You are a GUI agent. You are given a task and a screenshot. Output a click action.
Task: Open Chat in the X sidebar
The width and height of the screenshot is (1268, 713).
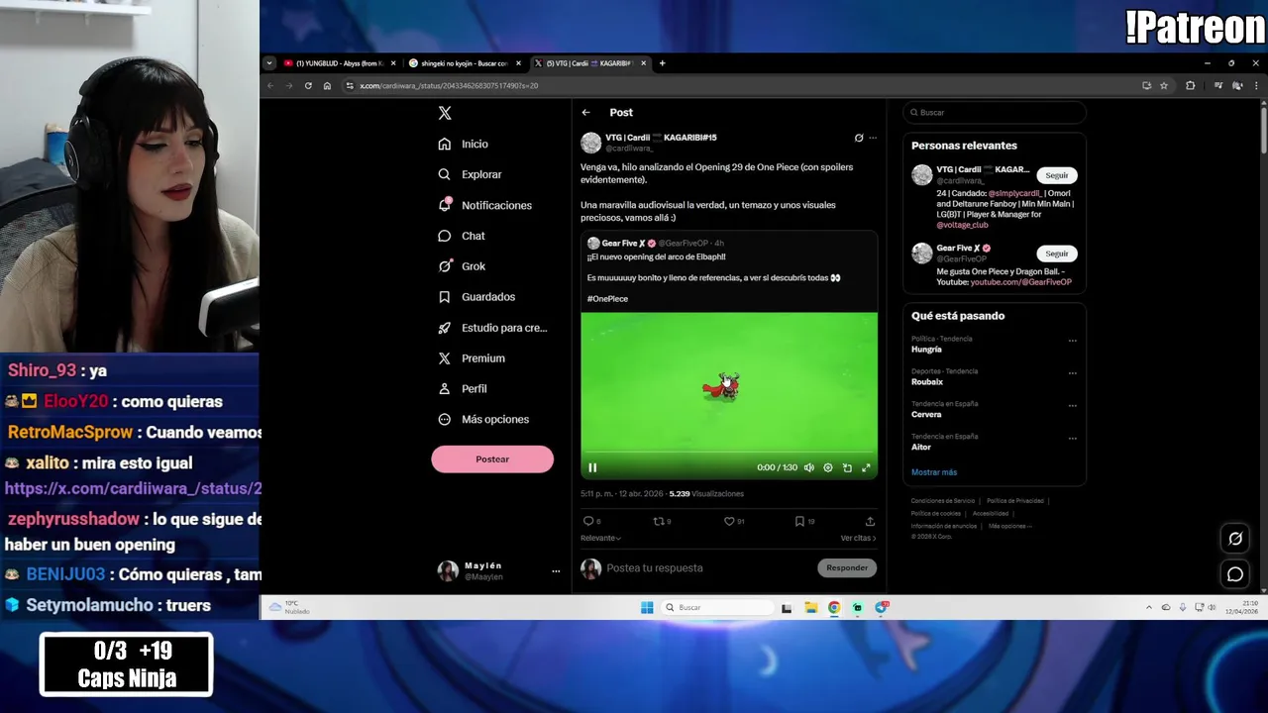point(462,236)
